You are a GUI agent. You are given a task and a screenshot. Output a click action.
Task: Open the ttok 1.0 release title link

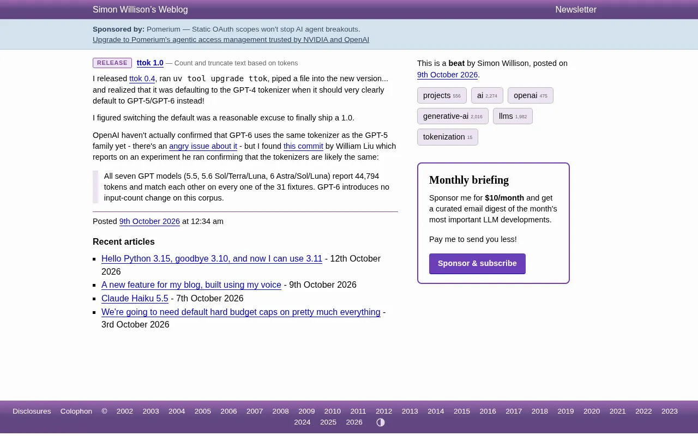click(150, 63)
